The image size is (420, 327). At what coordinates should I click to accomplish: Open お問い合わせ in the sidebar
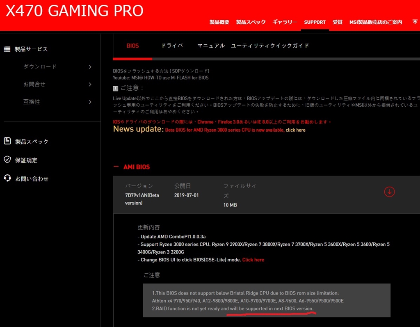coord(32,179)
